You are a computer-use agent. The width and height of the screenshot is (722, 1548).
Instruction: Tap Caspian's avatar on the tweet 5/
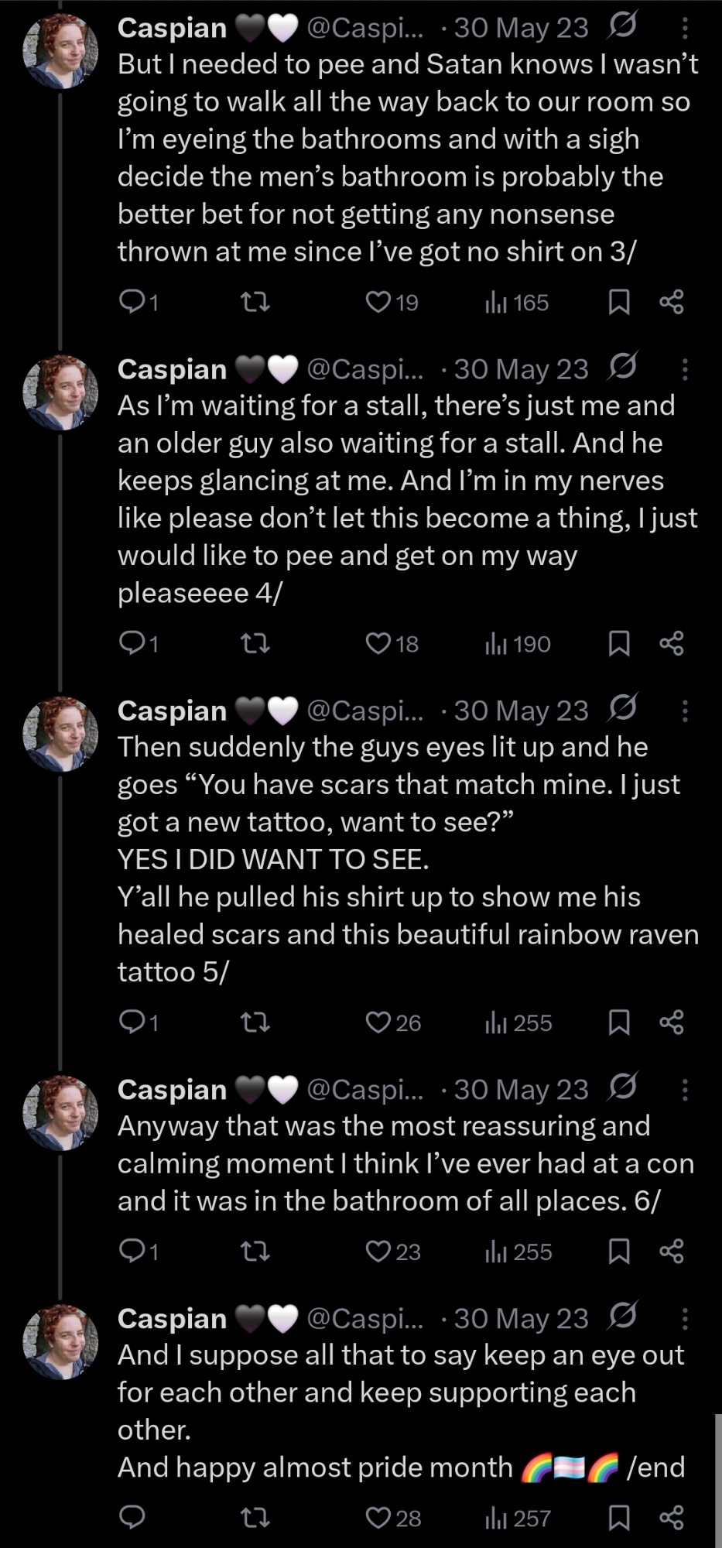tap(61, 733)
